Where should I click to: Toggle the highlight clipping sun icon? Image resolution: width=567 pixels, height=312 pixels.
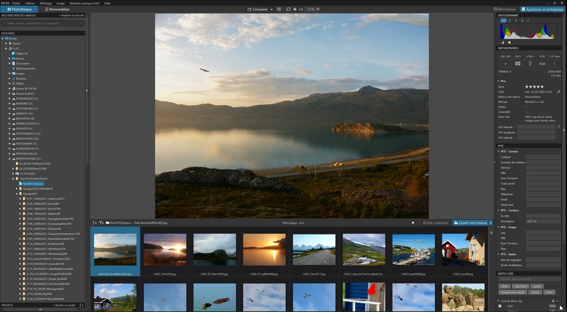click(x=509, y=43)
